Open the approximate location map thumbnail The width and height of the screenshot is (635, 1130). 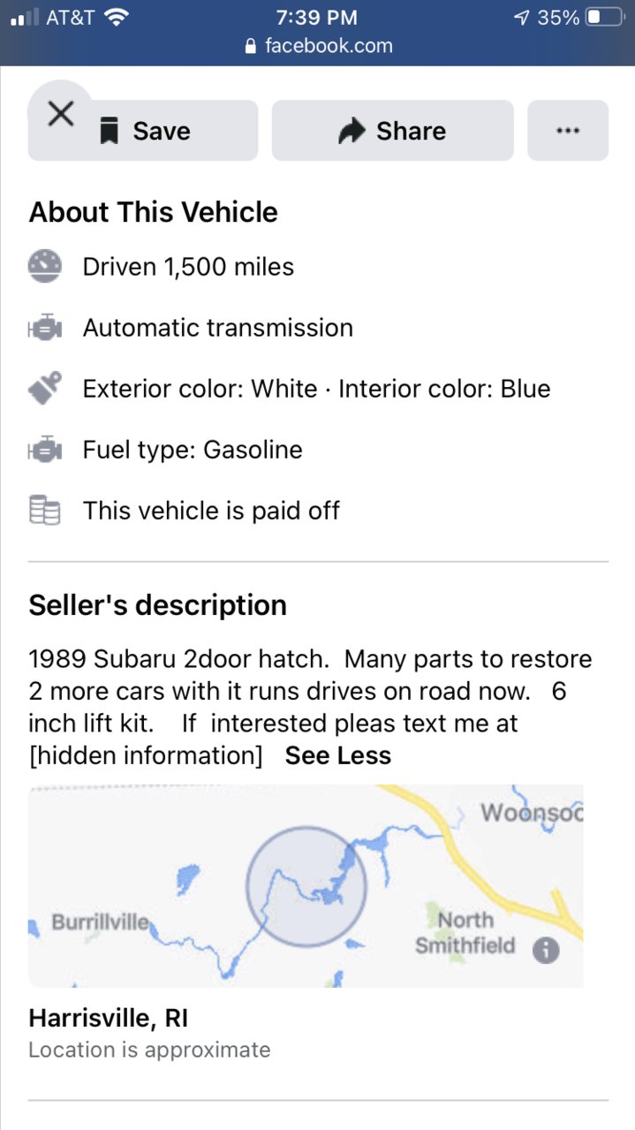coord(306,886)
